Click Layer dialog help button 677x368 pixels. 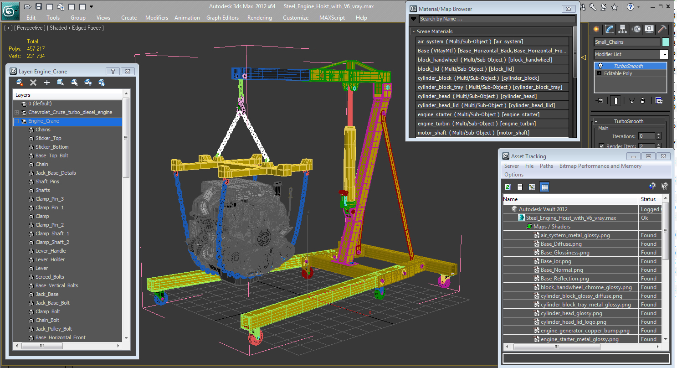tap(113, 72)
